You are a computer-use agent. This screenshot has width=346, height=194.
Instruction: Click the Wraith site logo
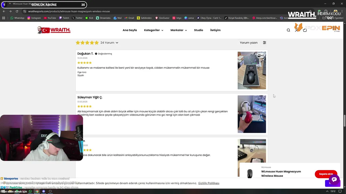(x=54, y=30)
